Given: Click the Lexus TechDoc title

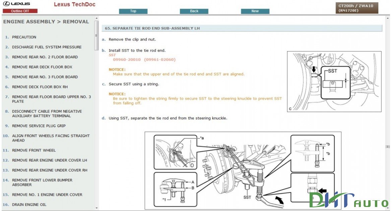Looking at the screenshot, I should click(x=74, y=4).
